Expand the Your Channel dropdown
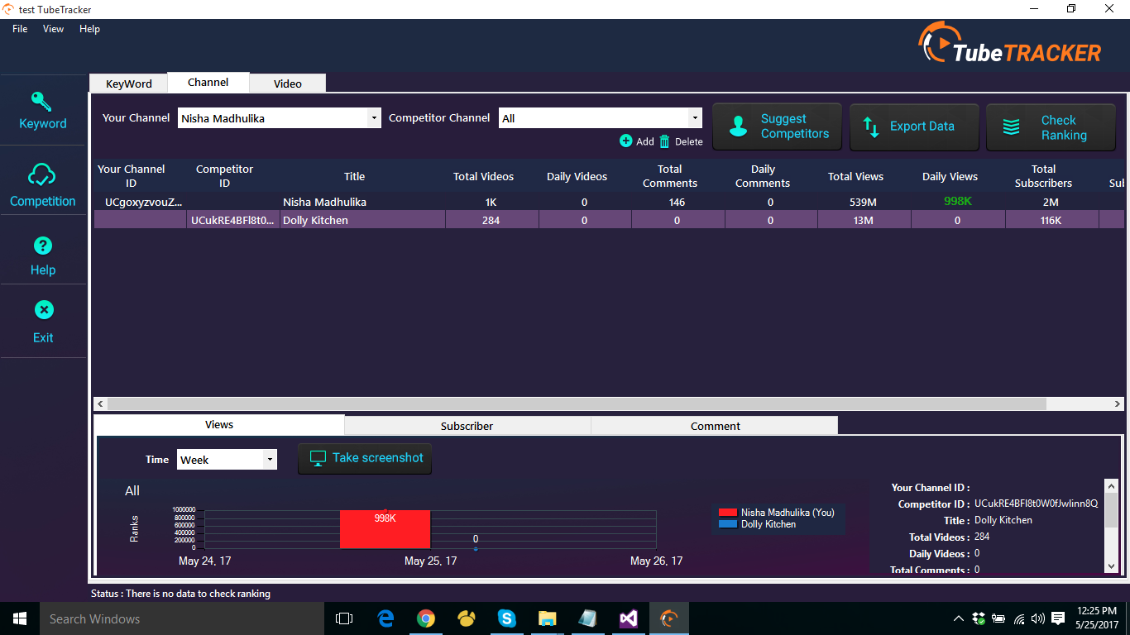Viewport: 1130px width, 635px height. click(x=374, y=118)
